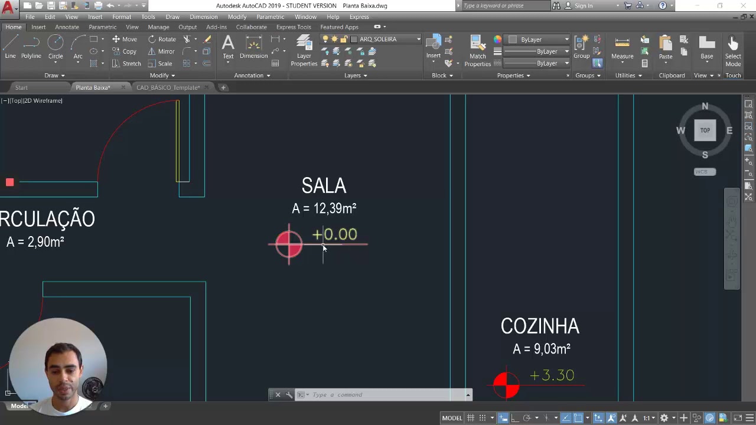Viewport: 756px width, 425px height.
Task: Click the Scale tool
Action: (160, 64)
